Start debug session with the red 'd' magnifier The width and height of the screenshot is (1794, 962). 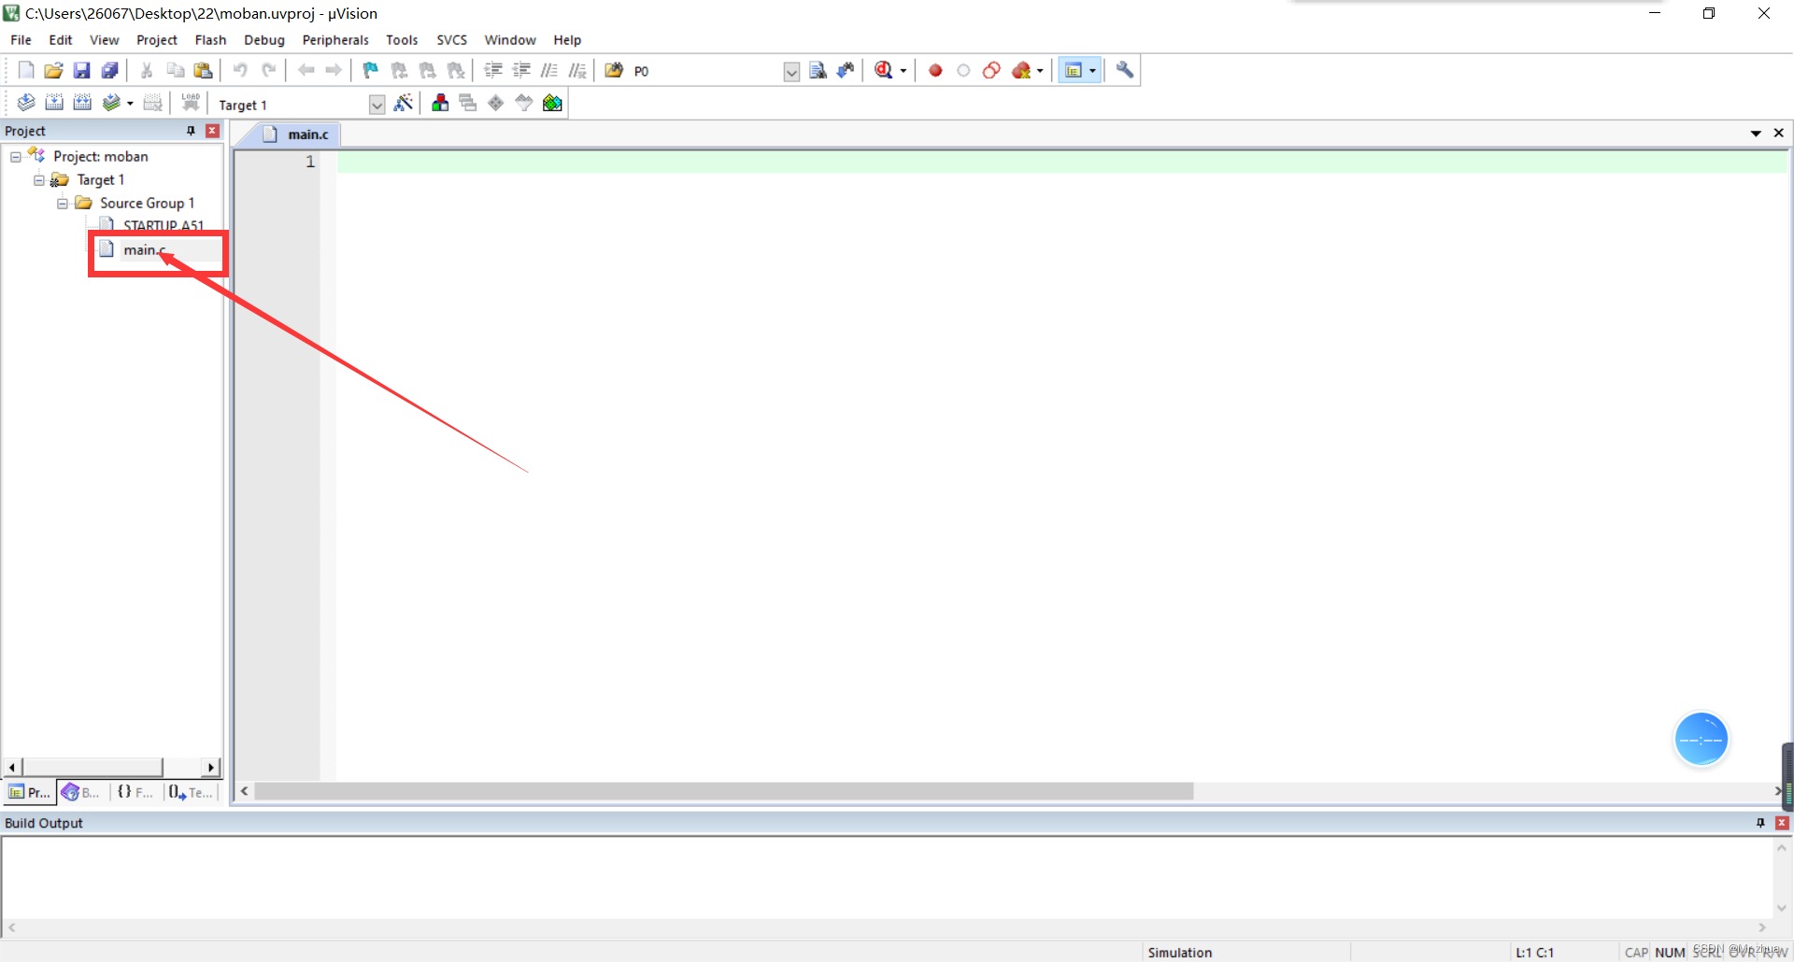point(884,70)
